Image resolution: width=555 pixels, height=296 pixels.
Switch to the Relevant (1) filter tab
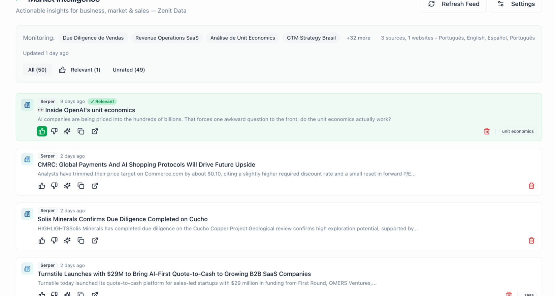pos(80,70)
